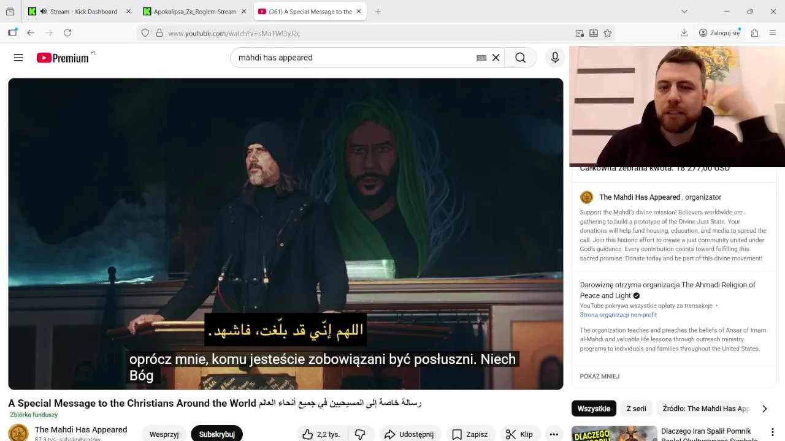Image resolution: width=785 pixels, height=441 pixels.
Task: List all open tabs dropdown
Action: tap(684, 12)
